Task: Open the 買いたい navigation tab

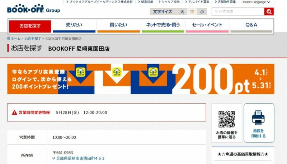Action: 119,26
